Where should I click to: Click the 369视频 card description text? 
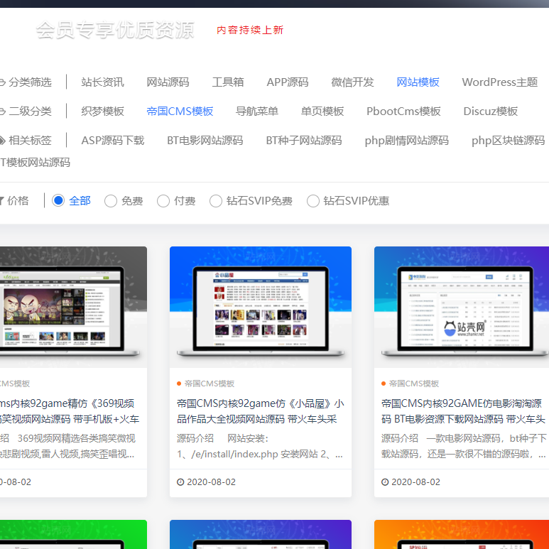click(x=67, y=446)
